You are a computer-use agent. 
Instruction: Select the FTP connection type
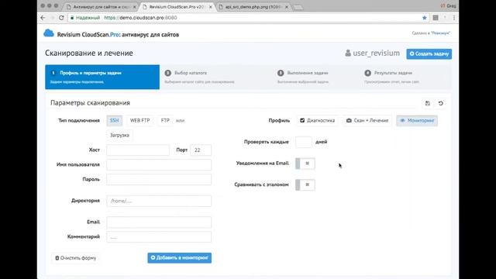pos(165,121)
